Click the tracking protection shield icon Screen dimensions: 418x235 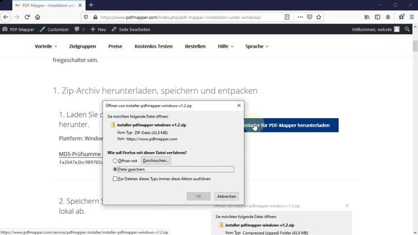86,17
